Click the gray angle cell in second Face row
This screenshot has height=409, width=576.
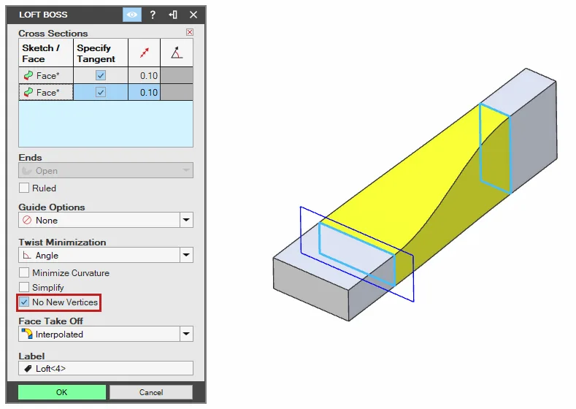(177, 92)
